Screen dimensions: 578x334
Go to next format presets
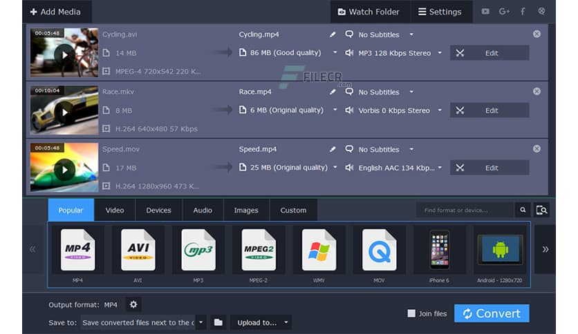click(x=546, y=249)
